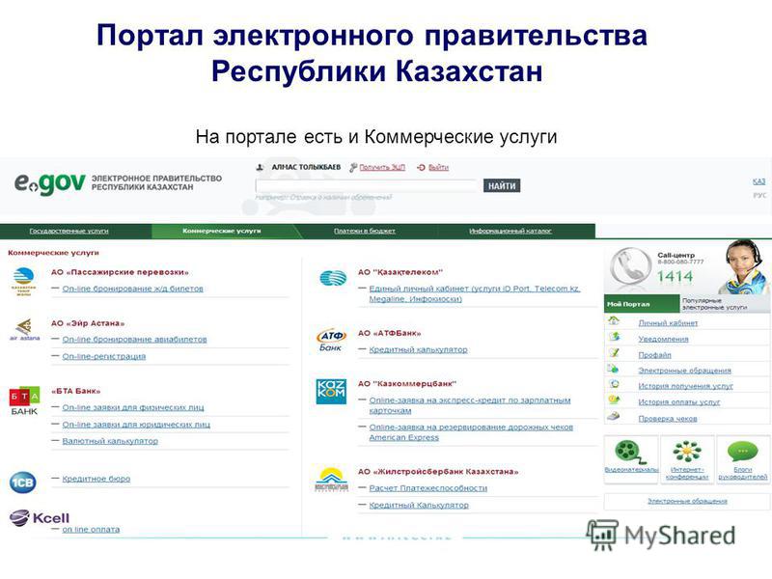Click the icon beside История получения услуг
772x579 pixels.
[614, 384]
